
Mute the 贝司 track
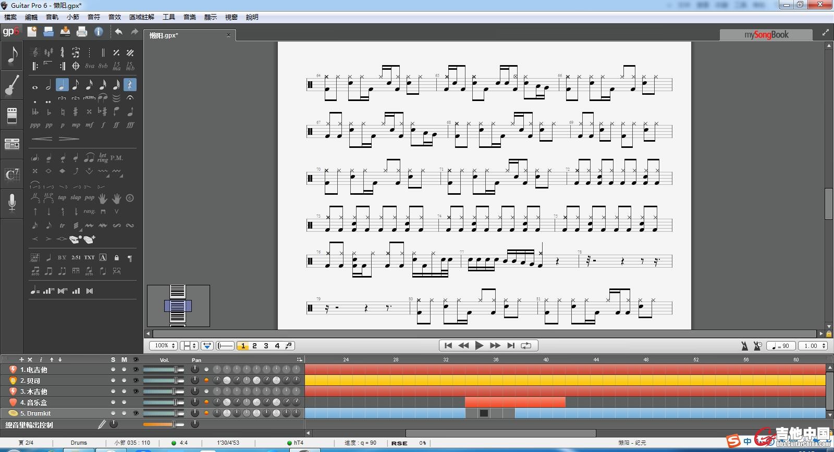click(124, 381)
